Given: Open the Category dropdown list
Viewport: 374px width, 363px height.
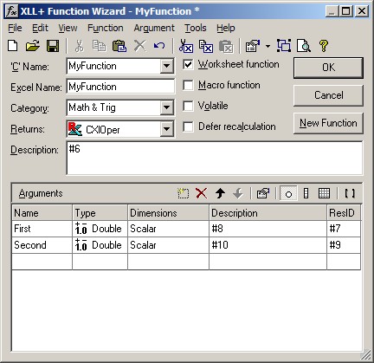Looking at the screenshot, I should (167, 107).
